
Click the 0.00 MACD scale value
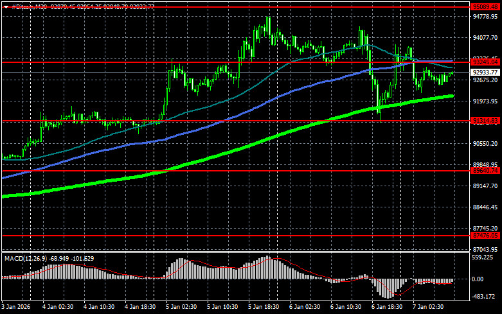tap(478, 279)
